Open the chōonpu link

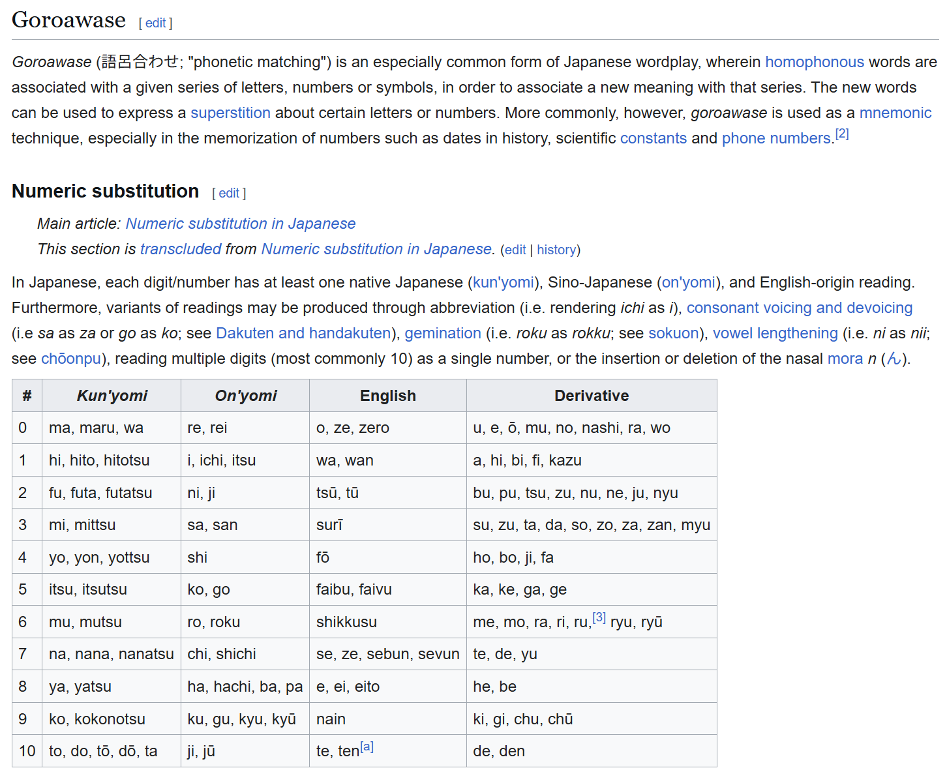pos(71,359)
